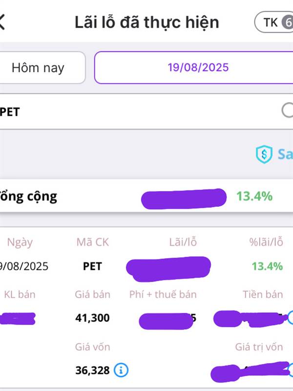Open the link beside the shield icon
The width and height of the screenshot is (293, 391).
coord(285,154)
